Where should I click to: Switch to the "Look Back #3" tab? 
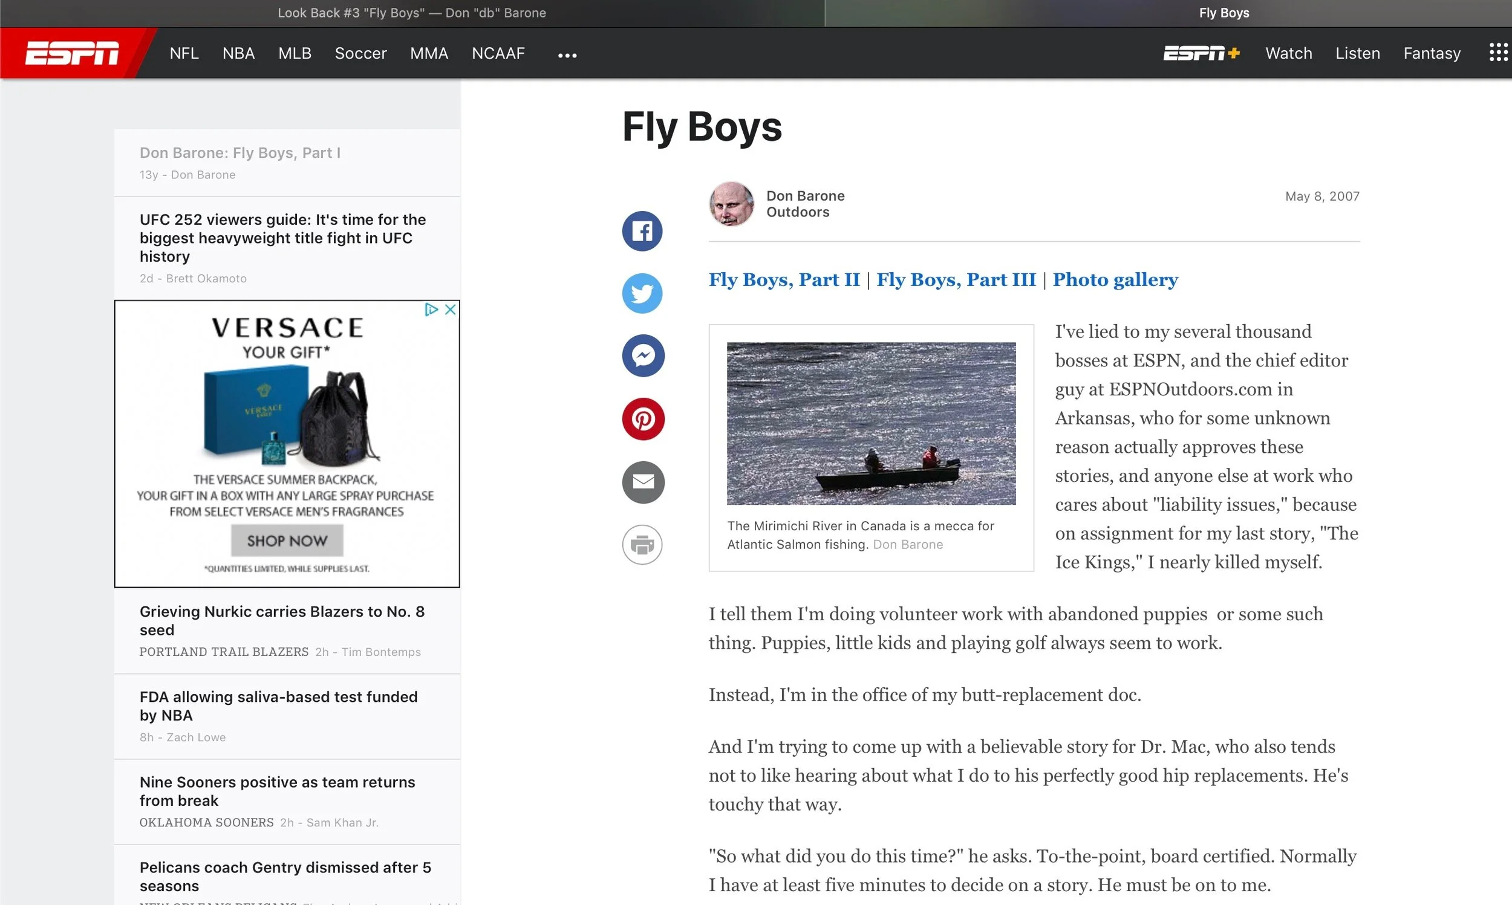click(412, 13)
